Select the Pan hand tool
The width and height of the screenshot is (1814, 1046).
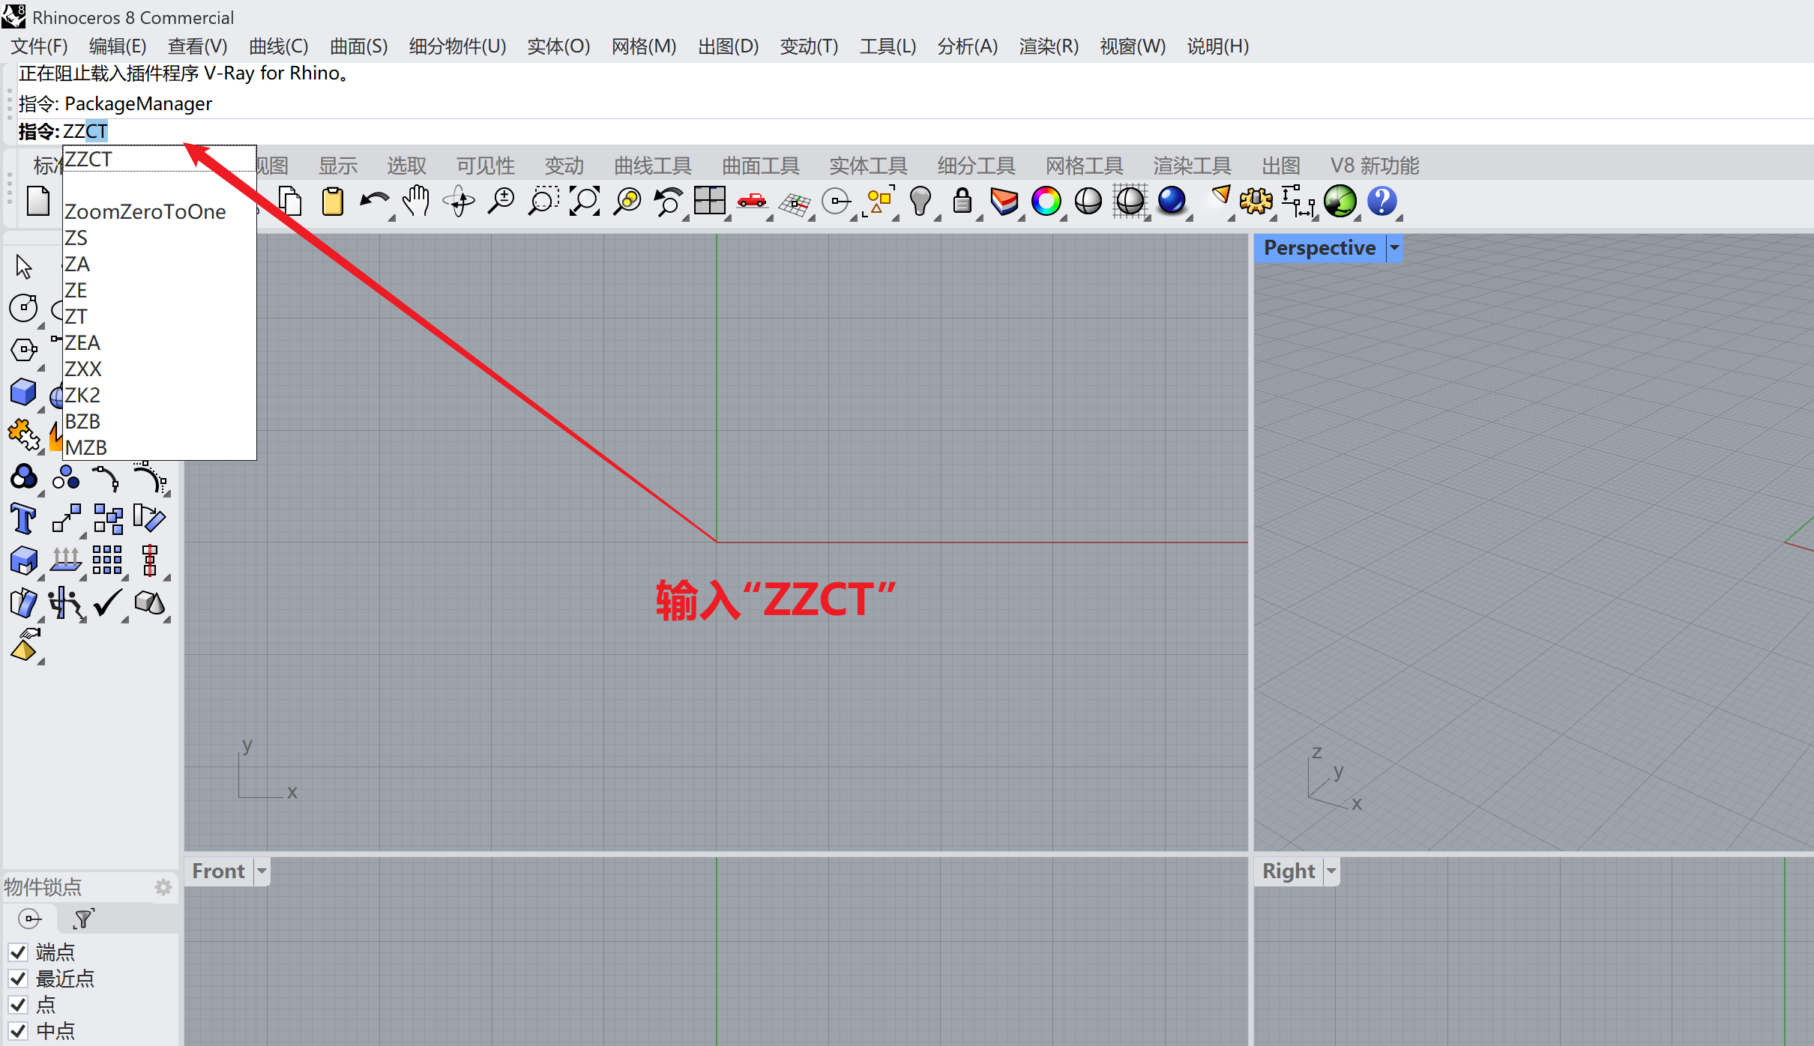(416, 202)
